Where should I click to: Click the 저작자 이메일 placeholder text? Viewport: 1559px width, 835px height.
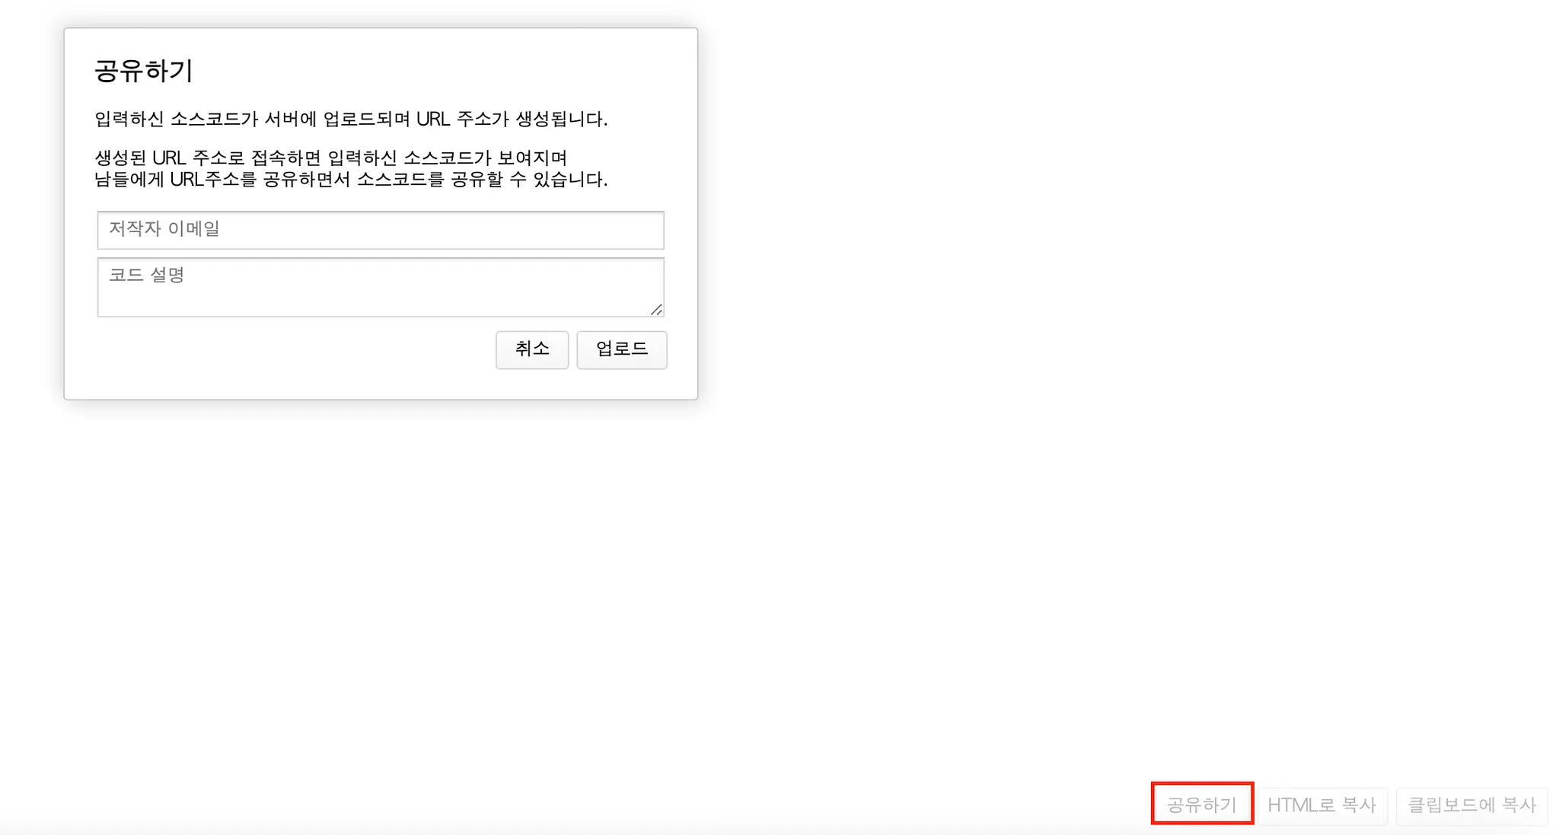164,228
